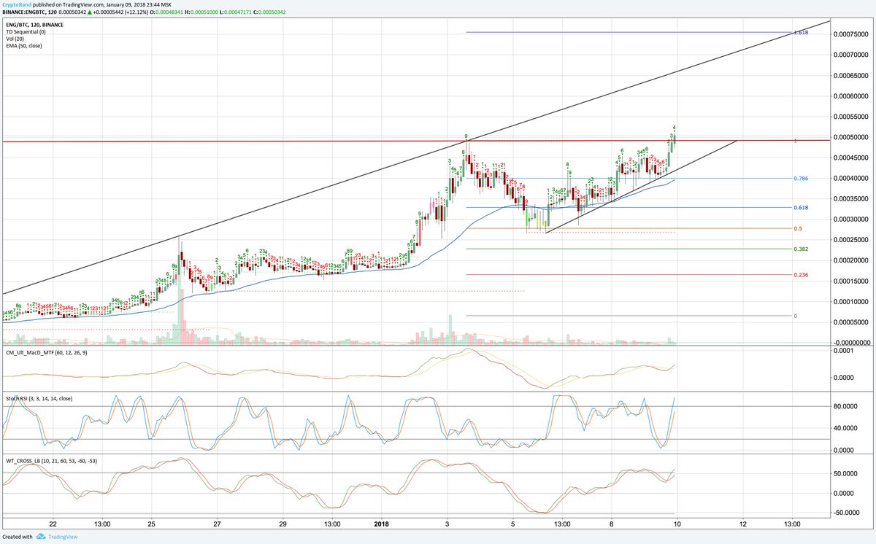Click the 0.00030000 price axis label
Screen dimensions: 876x544
[x=851, y=219]
